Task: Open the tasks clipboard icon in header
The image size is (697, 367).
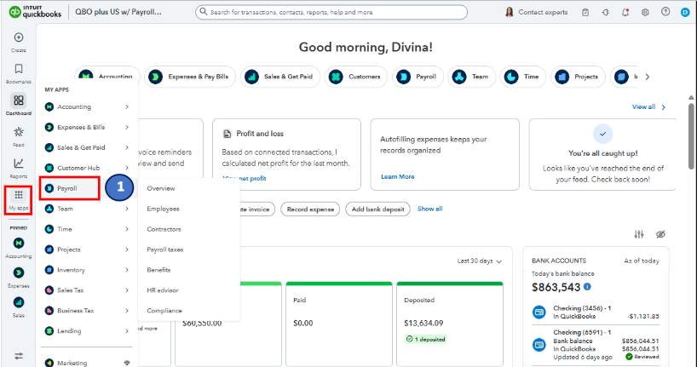Action: pyautogui.click(x=585, y=13)
